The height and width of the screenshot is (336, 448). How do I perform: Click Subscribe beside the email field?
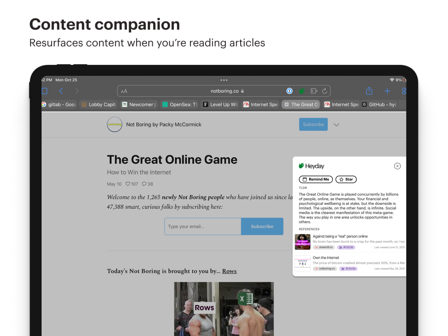pos(262,226)
